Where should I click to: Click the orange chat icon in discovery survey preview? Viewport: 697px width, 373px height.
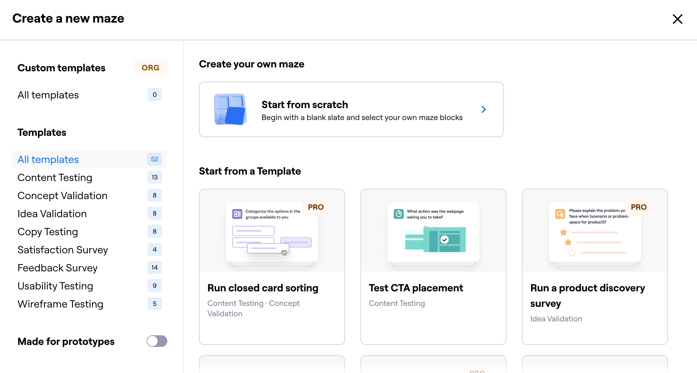(x=560, y=214)
